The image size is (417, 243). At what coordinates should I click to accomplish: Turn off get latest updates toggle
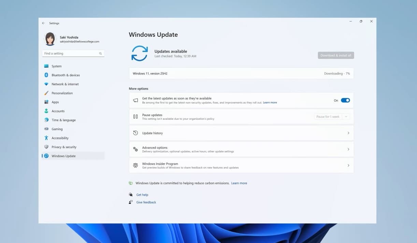point(345,100)
